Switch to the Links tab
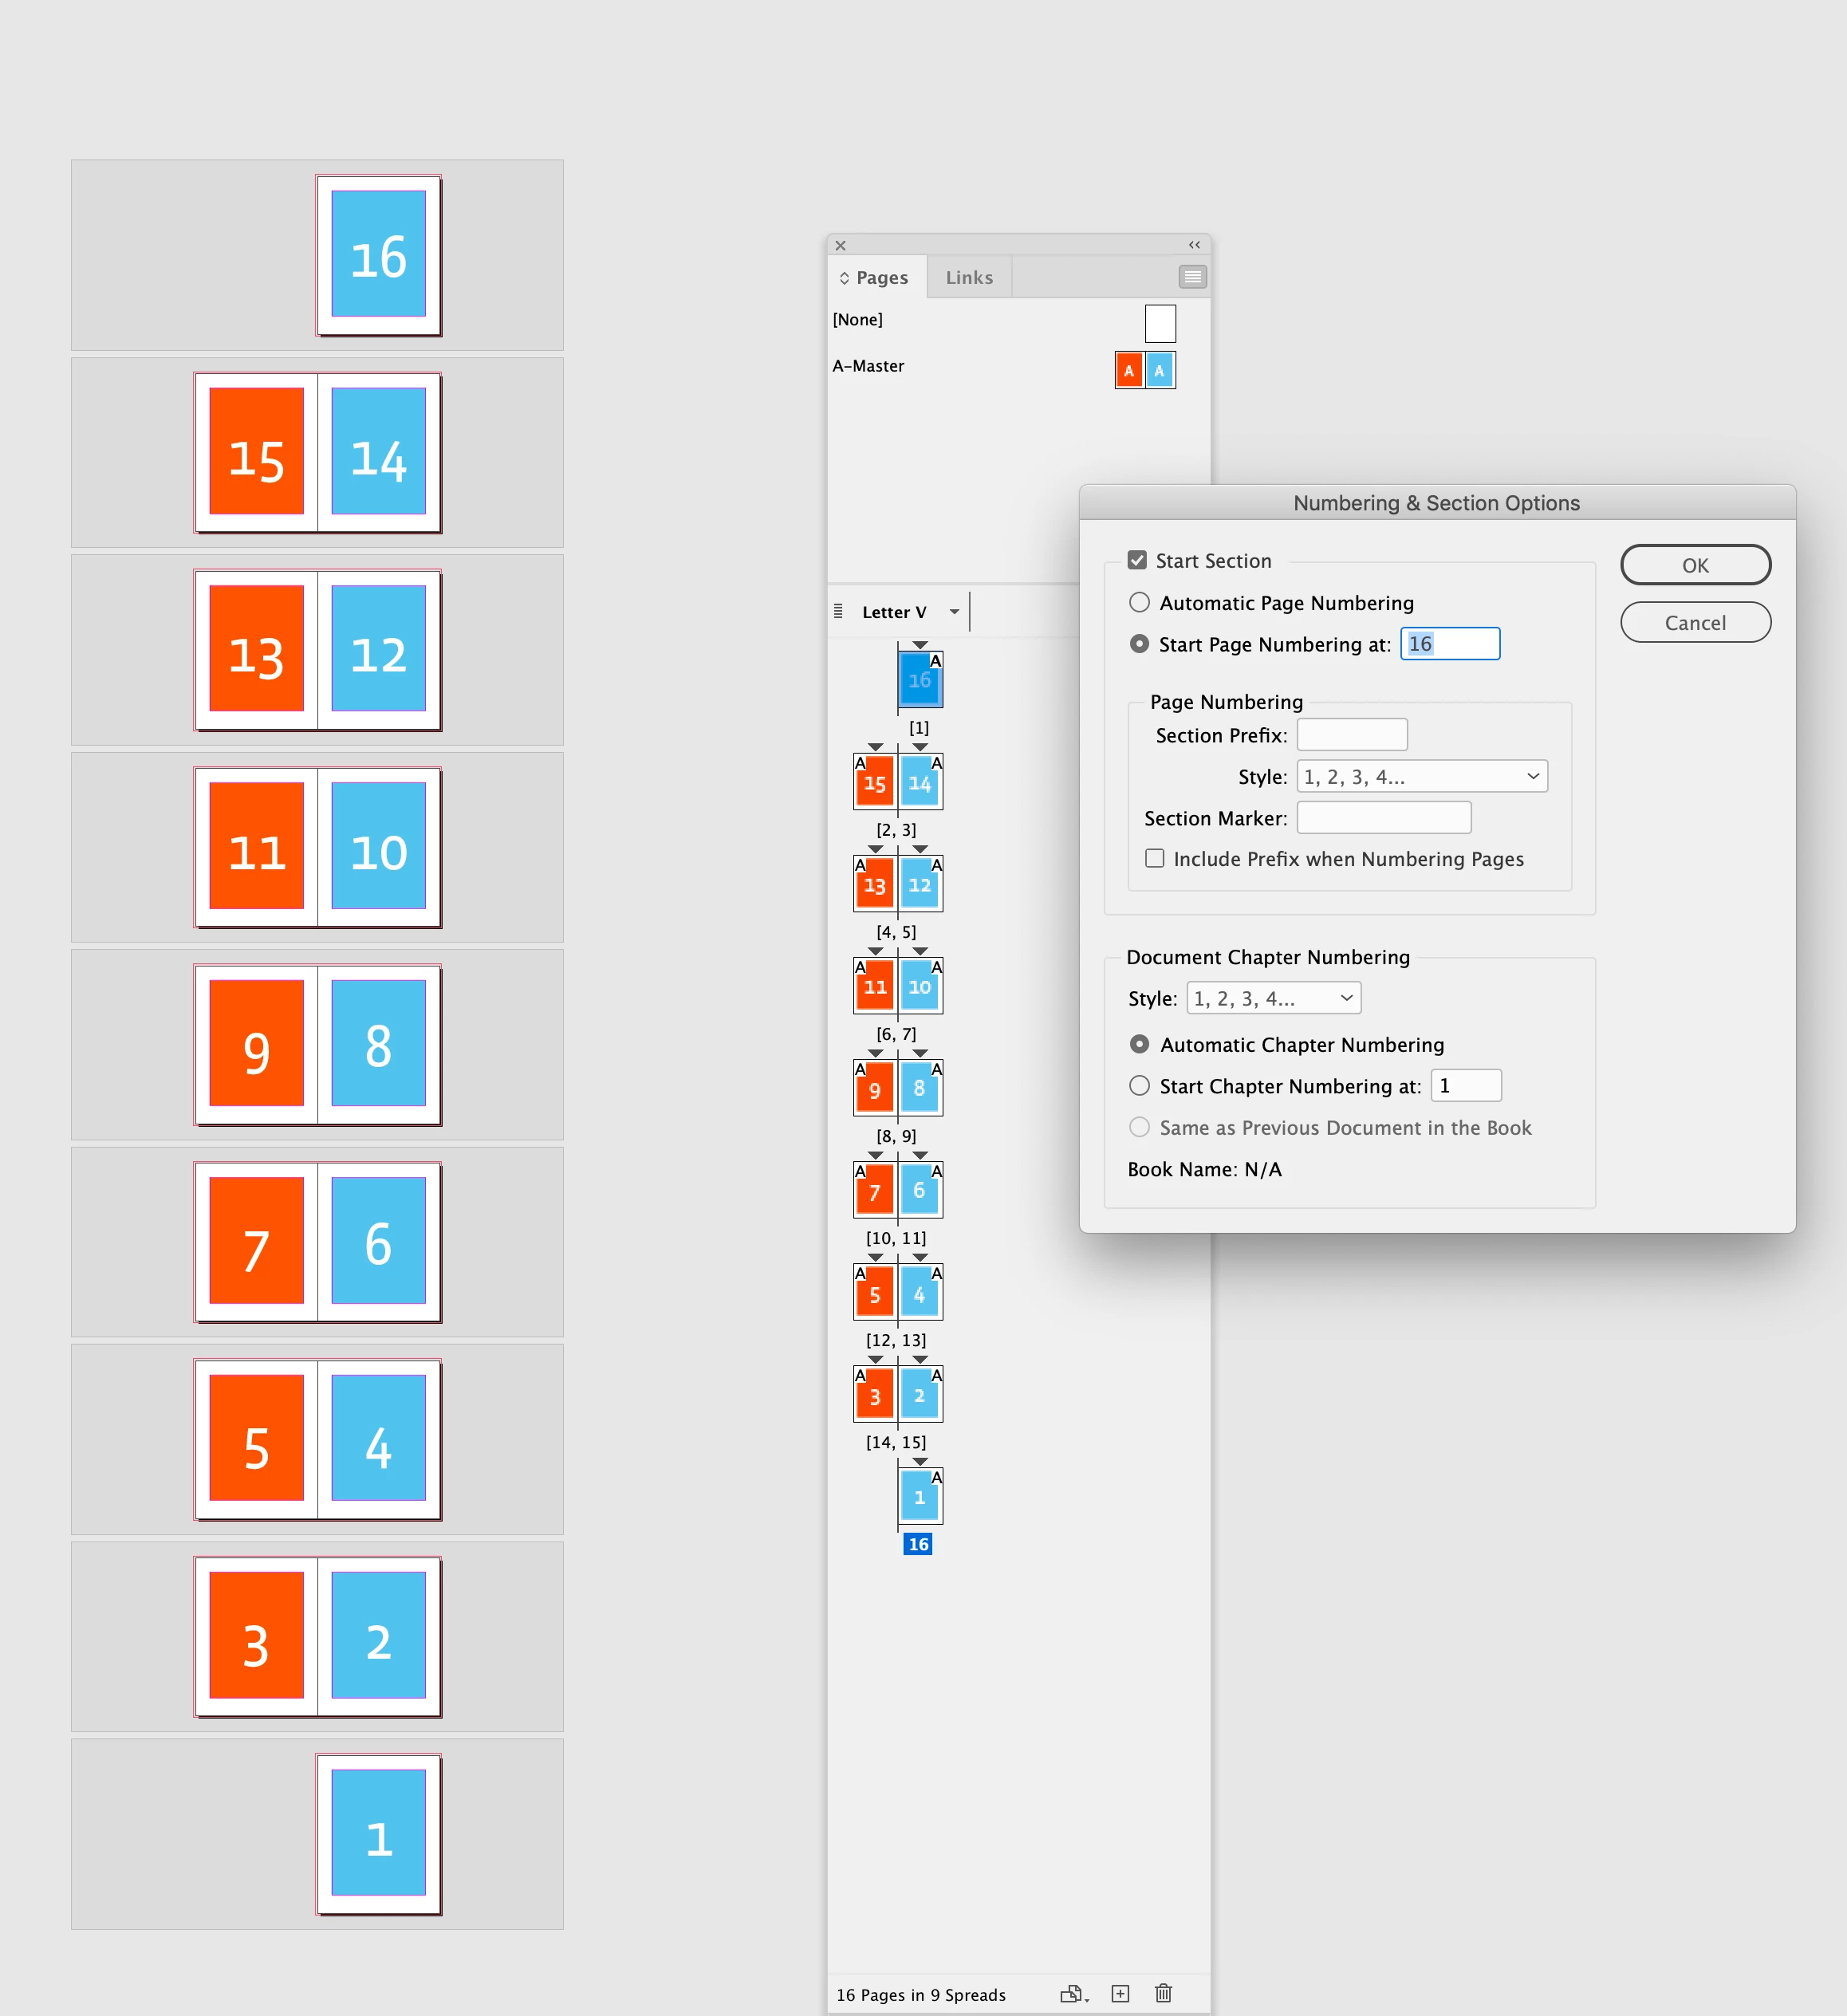1847x2016 pixels. [969, 277]
